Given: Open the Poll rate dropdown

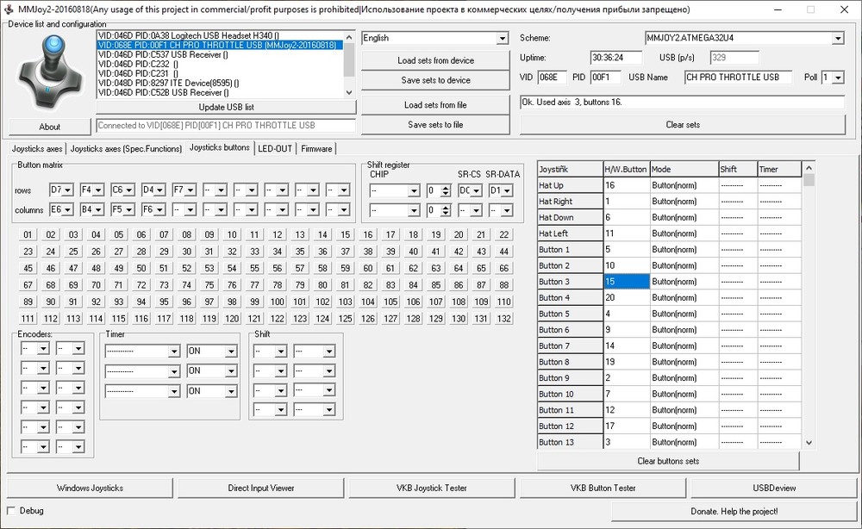Looking at the screenshot, I should tap(838, 78).
